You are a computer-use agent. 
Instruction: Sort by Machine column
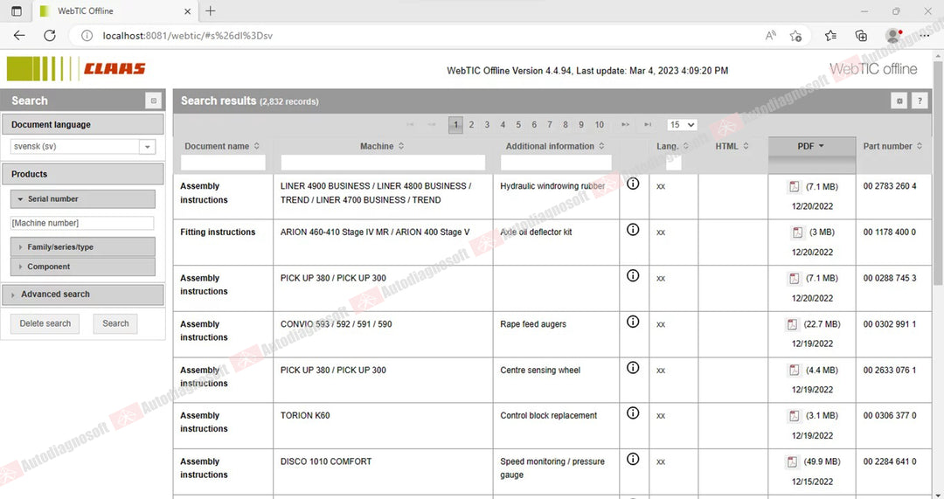pyautogui.click(x=382, y=146)
